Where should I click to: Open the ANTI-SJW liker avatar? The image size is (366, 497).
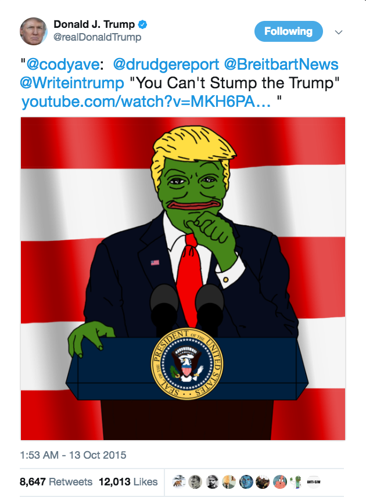(313, 482)
